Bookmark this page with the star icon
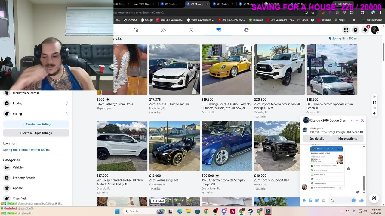The height and width of the screenshot is (216, 385). [x=313, y=13]
